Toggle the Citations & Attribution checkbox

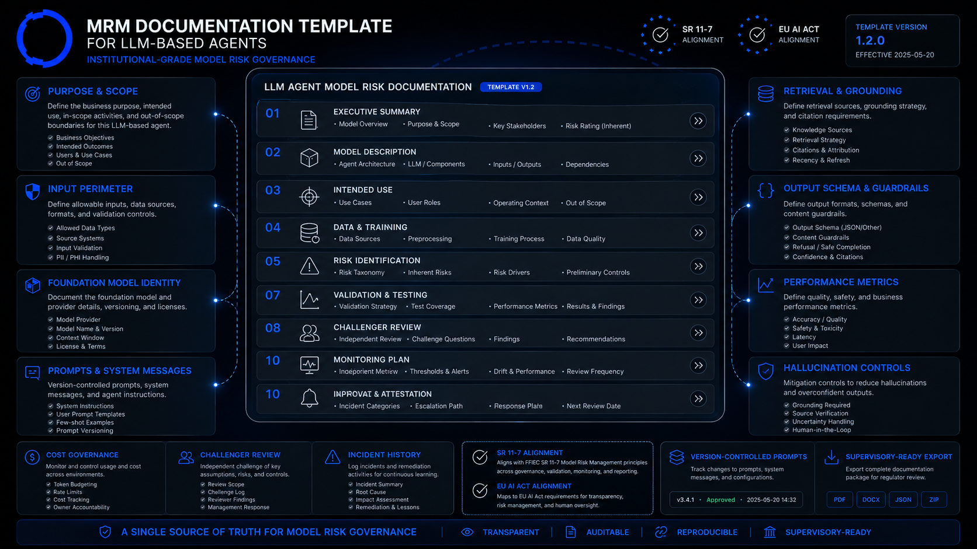pyautogui.click(x=787, y=150)
